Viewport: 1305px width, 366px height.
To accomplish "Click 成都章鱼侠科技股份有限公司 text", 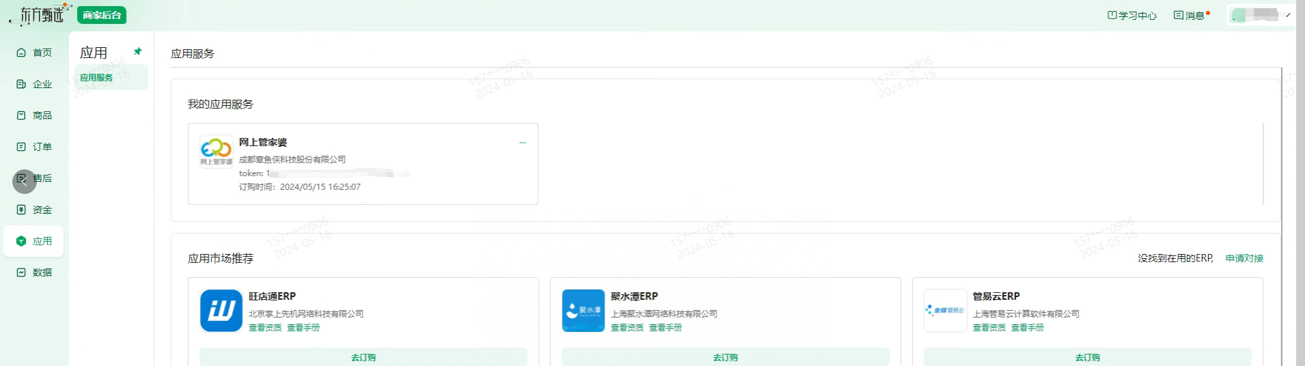I will click(x=292, y=159).
